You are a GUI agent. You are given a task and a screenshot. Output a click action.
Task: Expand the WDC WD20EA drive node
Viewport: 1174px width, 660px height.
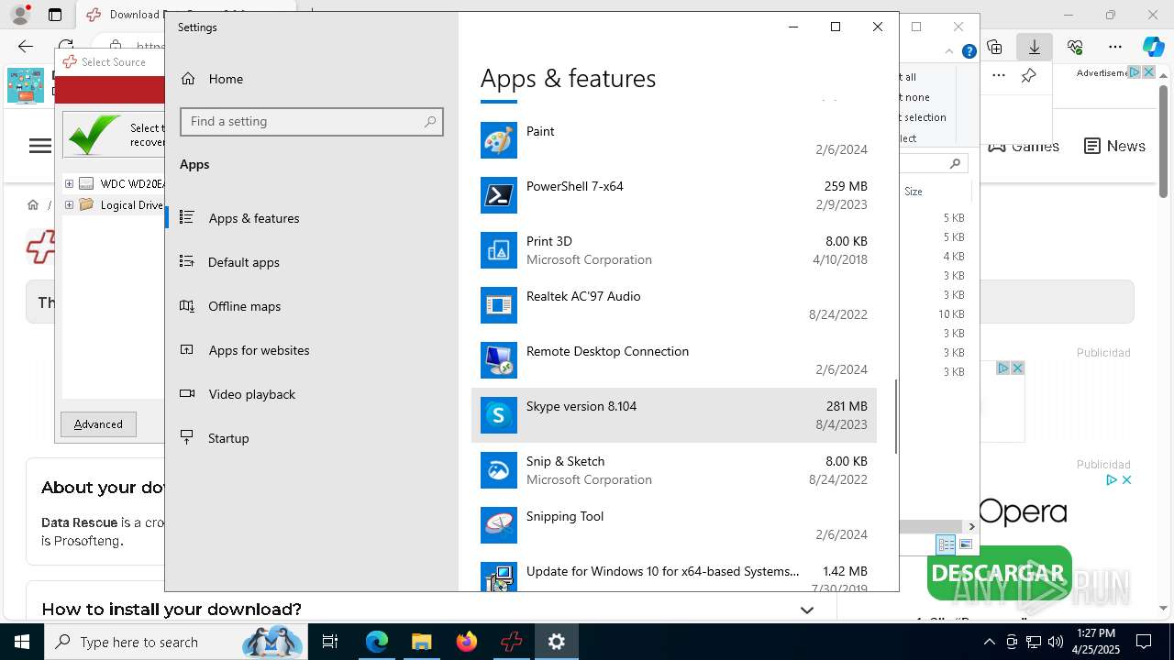[69, 183]
